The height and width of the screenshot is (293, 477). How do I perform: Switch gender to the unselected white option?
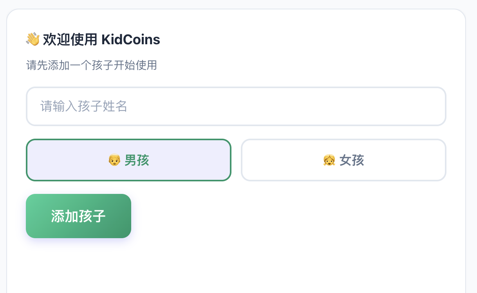tap(343, 160)
